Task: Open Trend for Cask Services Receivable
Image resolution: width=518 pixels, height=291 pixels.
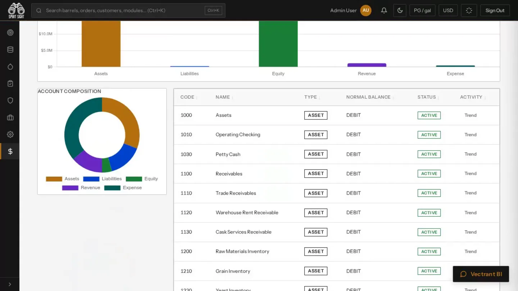Action: coord(471,232)
